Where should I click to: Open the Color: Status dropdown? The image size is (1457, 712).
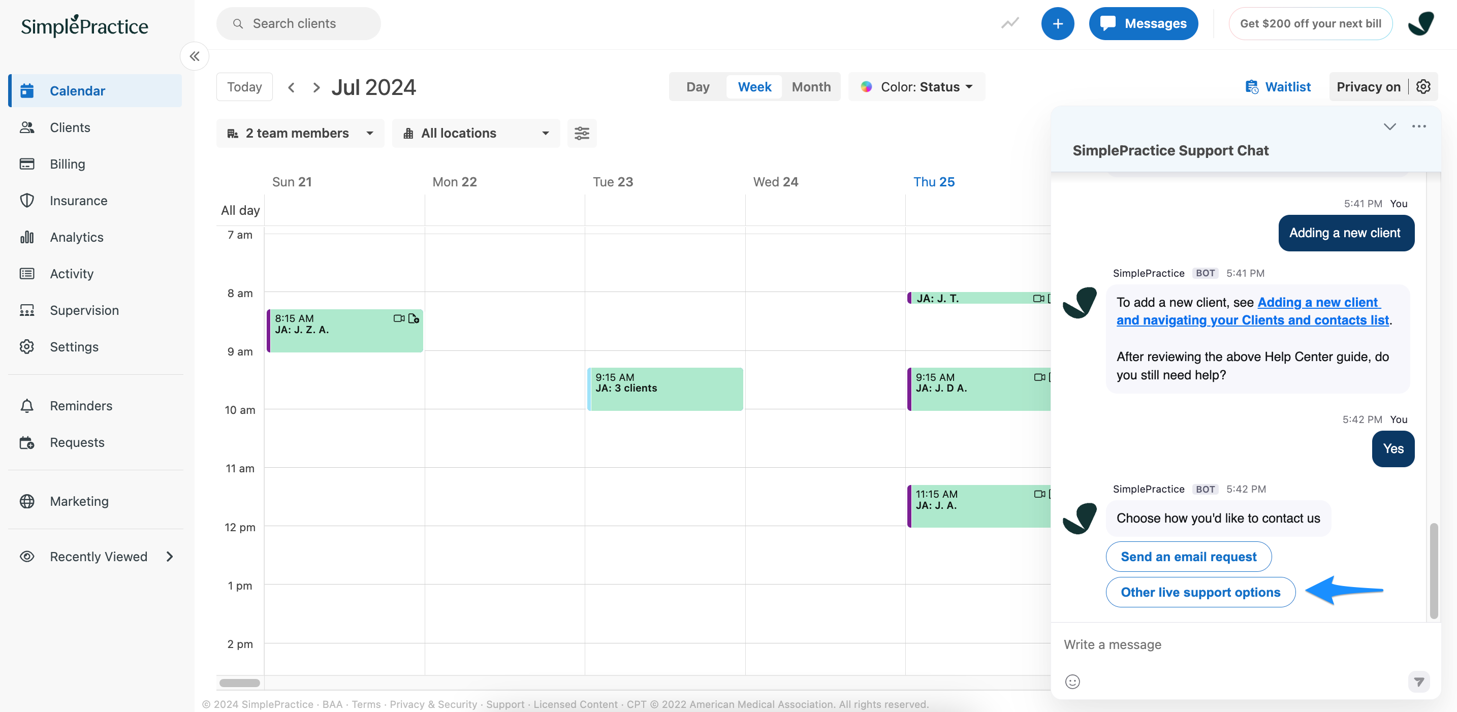[x=916, y=86]
